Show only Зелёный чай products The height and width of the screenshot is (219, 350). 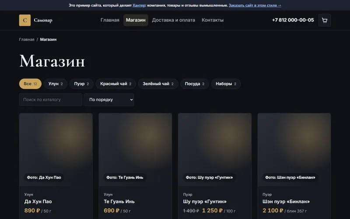(x=158, y=84)
